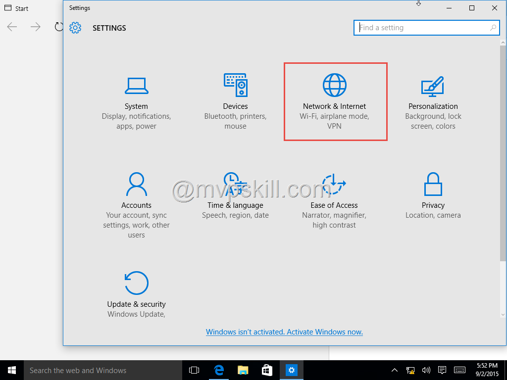Image resolution: width=507 pixels, height=380 pixels.
Task: Open File Explorer from the taskbar
Action: point(243,370)
